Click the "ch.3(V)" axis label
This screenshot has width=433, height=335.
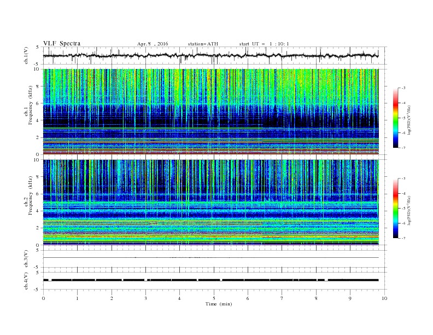tap(26, 259)
